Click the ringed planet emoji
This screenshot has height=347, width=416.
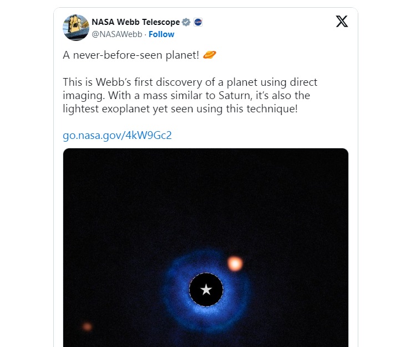(x=210, y=55)
